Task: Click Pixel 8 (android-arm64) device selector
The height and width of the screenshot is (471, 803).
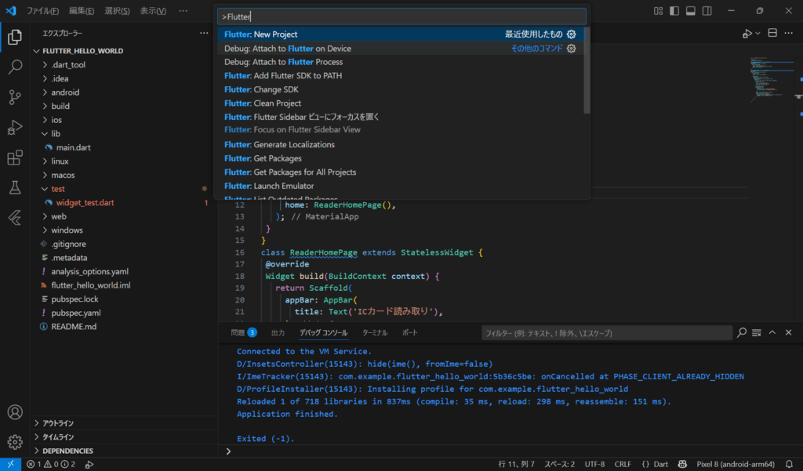Action: (x=736, y=465)
